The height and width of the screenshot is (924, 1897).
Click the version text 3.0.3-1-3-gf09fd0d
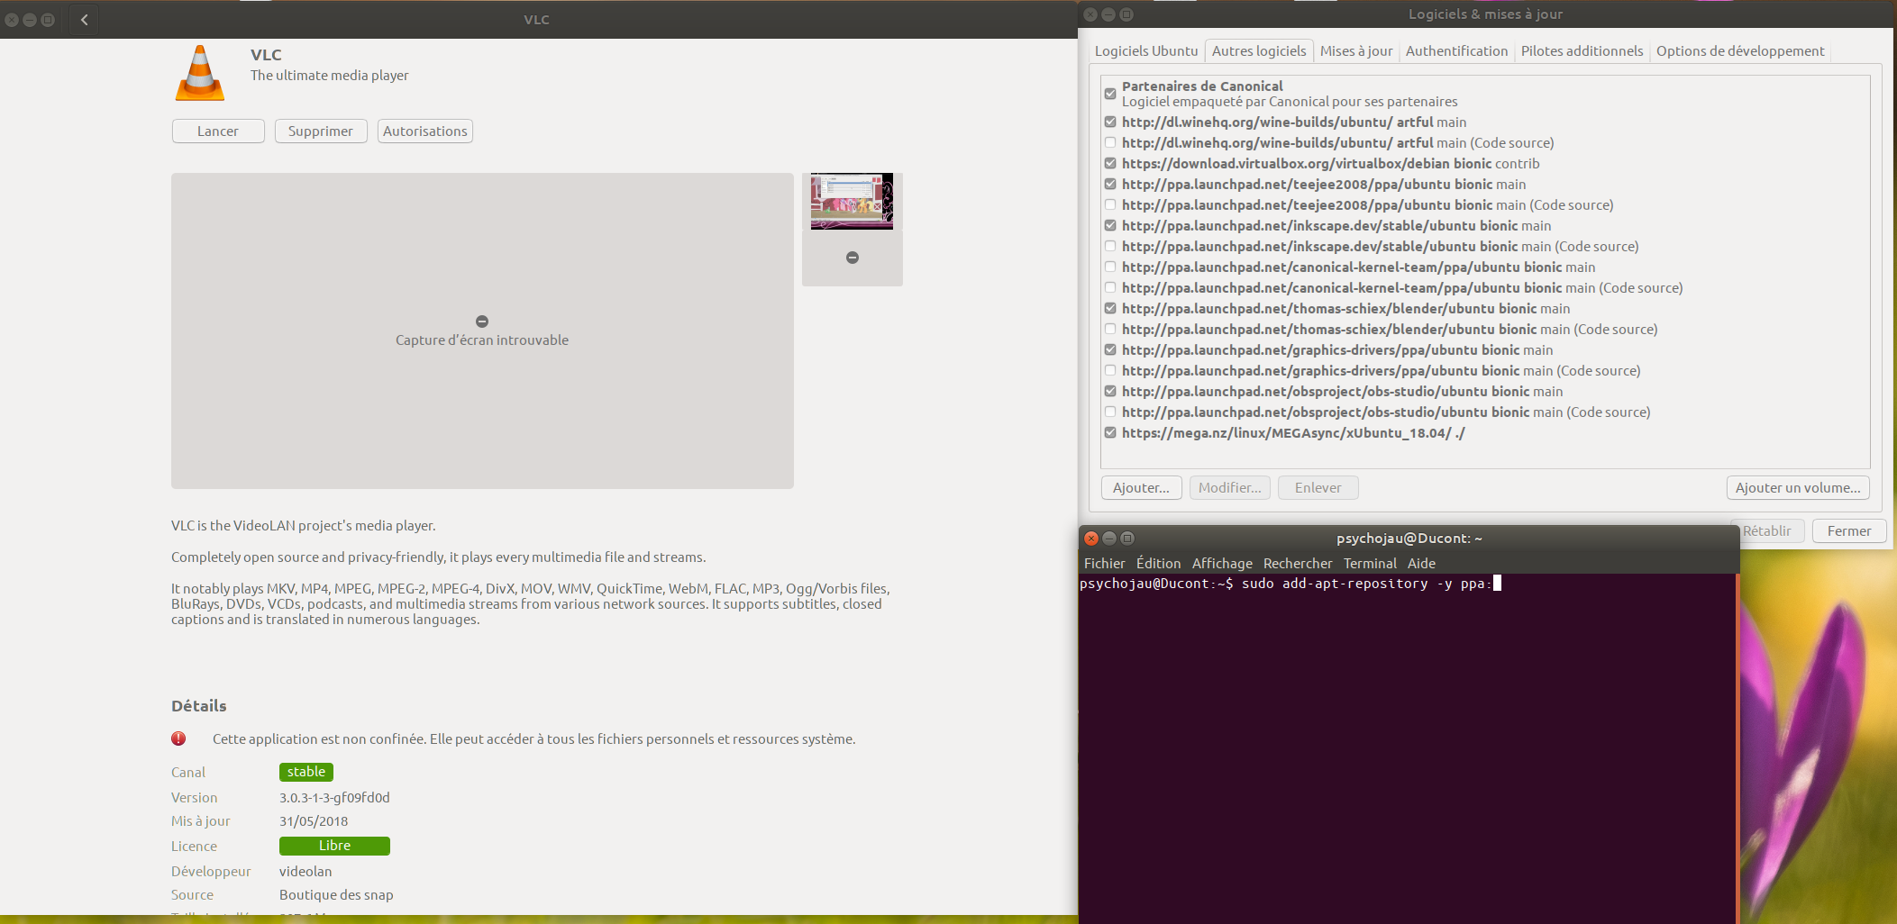tap(334, 797)
